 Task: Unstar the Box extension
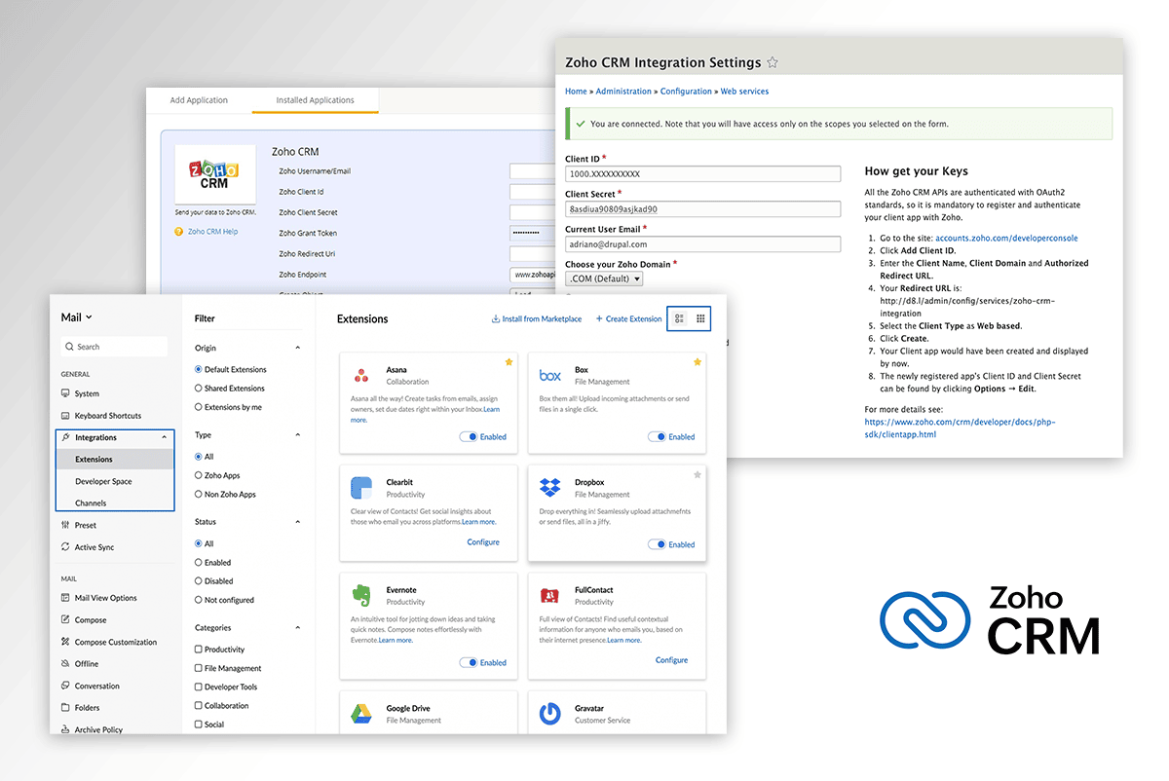(697, 362)
